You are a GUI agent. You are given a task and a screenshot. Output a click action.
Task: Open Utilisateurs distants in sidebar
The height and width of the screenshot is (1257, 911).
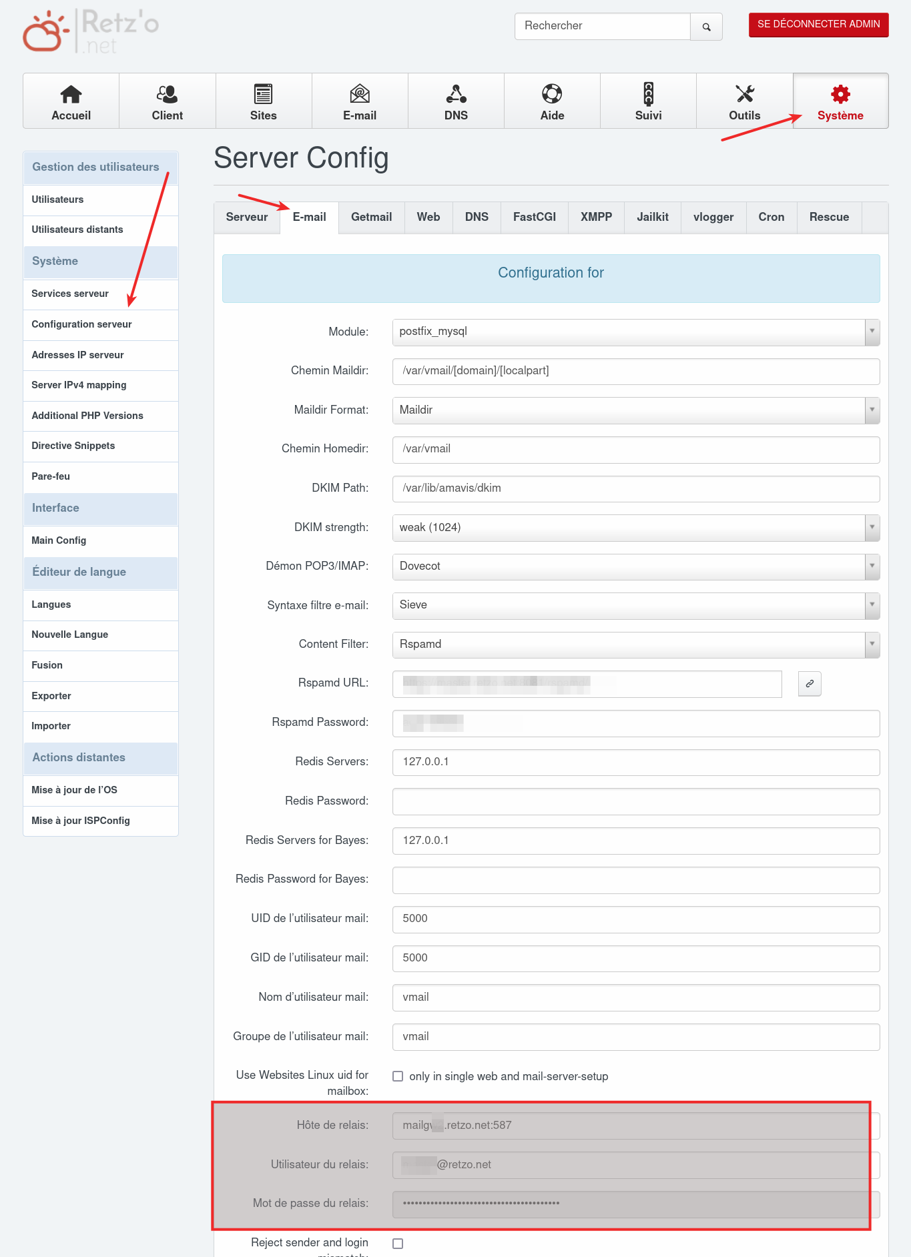(x=101, y=230)
